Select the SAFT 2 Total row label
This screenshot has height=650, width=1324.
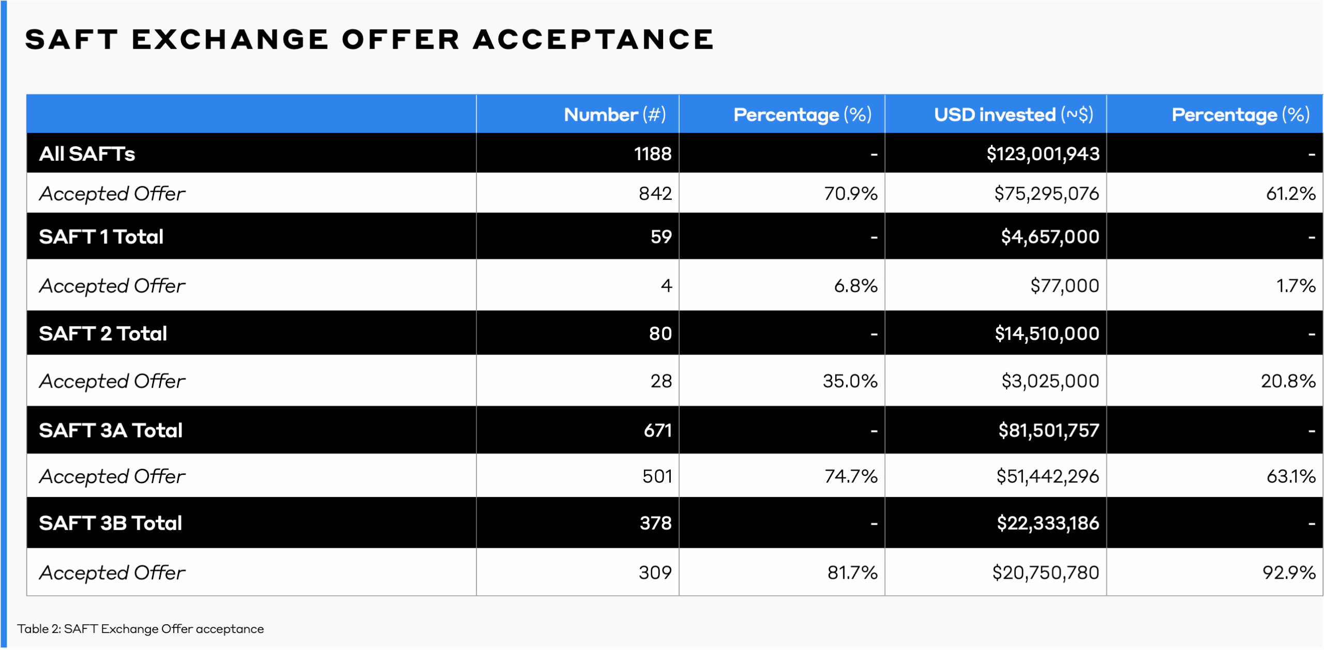point(103,334)
